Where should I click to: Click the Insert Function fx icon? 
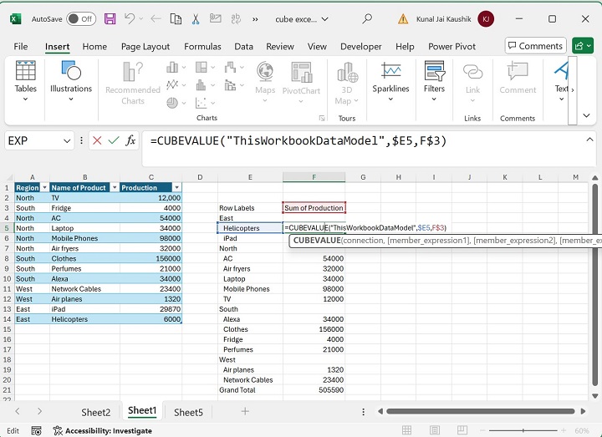(130, 141)
